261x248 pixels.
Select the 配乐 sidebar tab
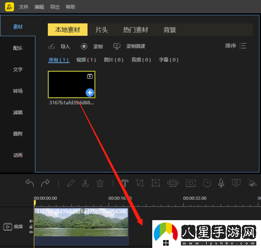point(18,48)
